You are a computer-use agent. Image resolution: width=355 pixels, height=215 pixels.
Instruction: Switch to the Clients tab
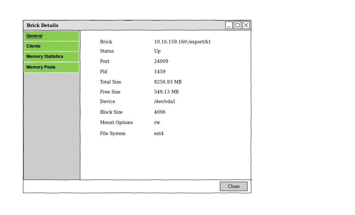tap(51, 46)
